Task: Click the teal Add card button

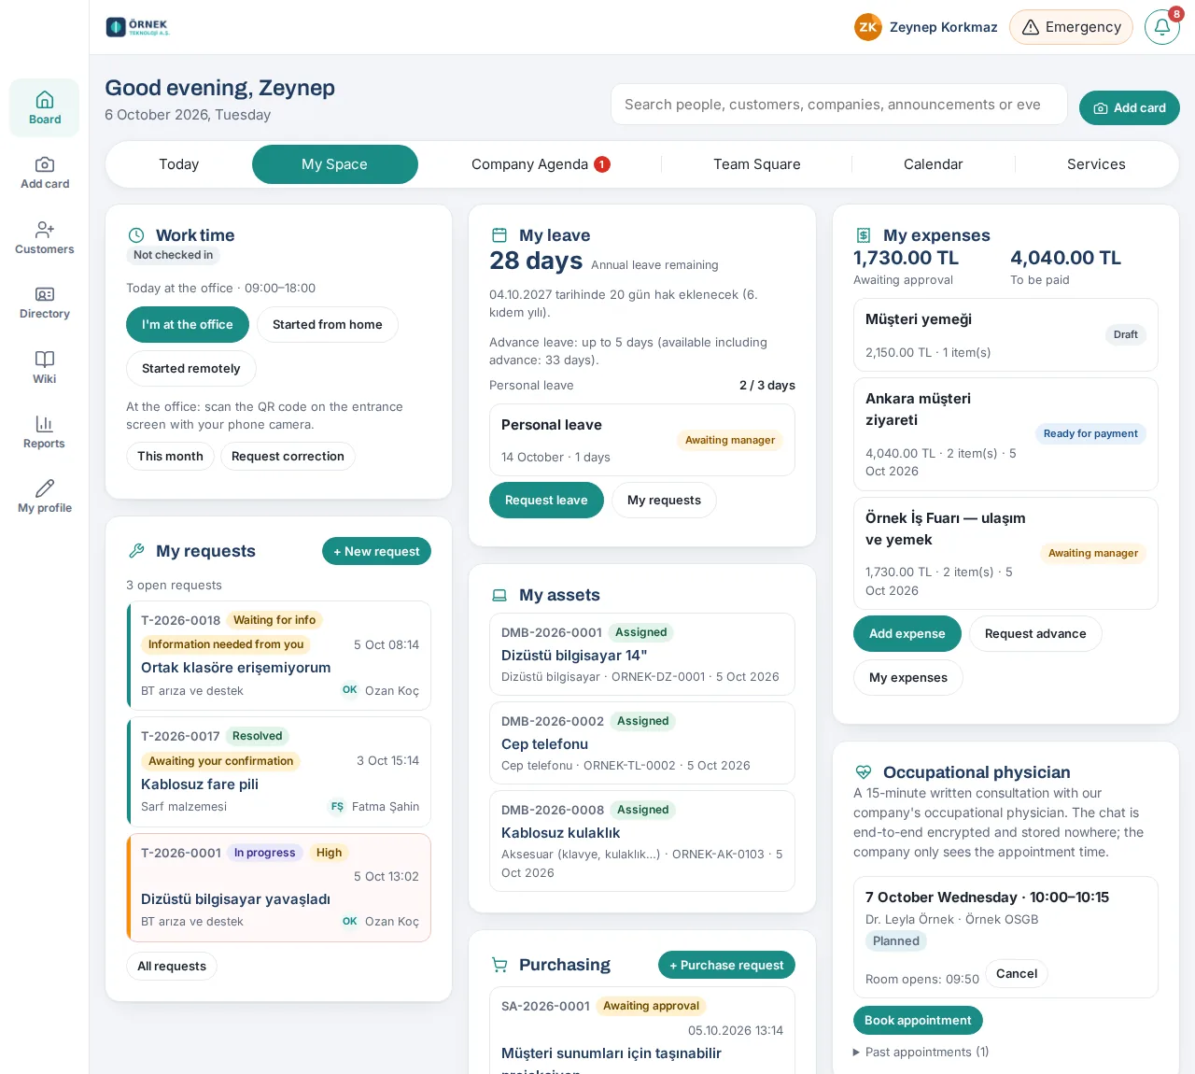Action: point(1130,108)
